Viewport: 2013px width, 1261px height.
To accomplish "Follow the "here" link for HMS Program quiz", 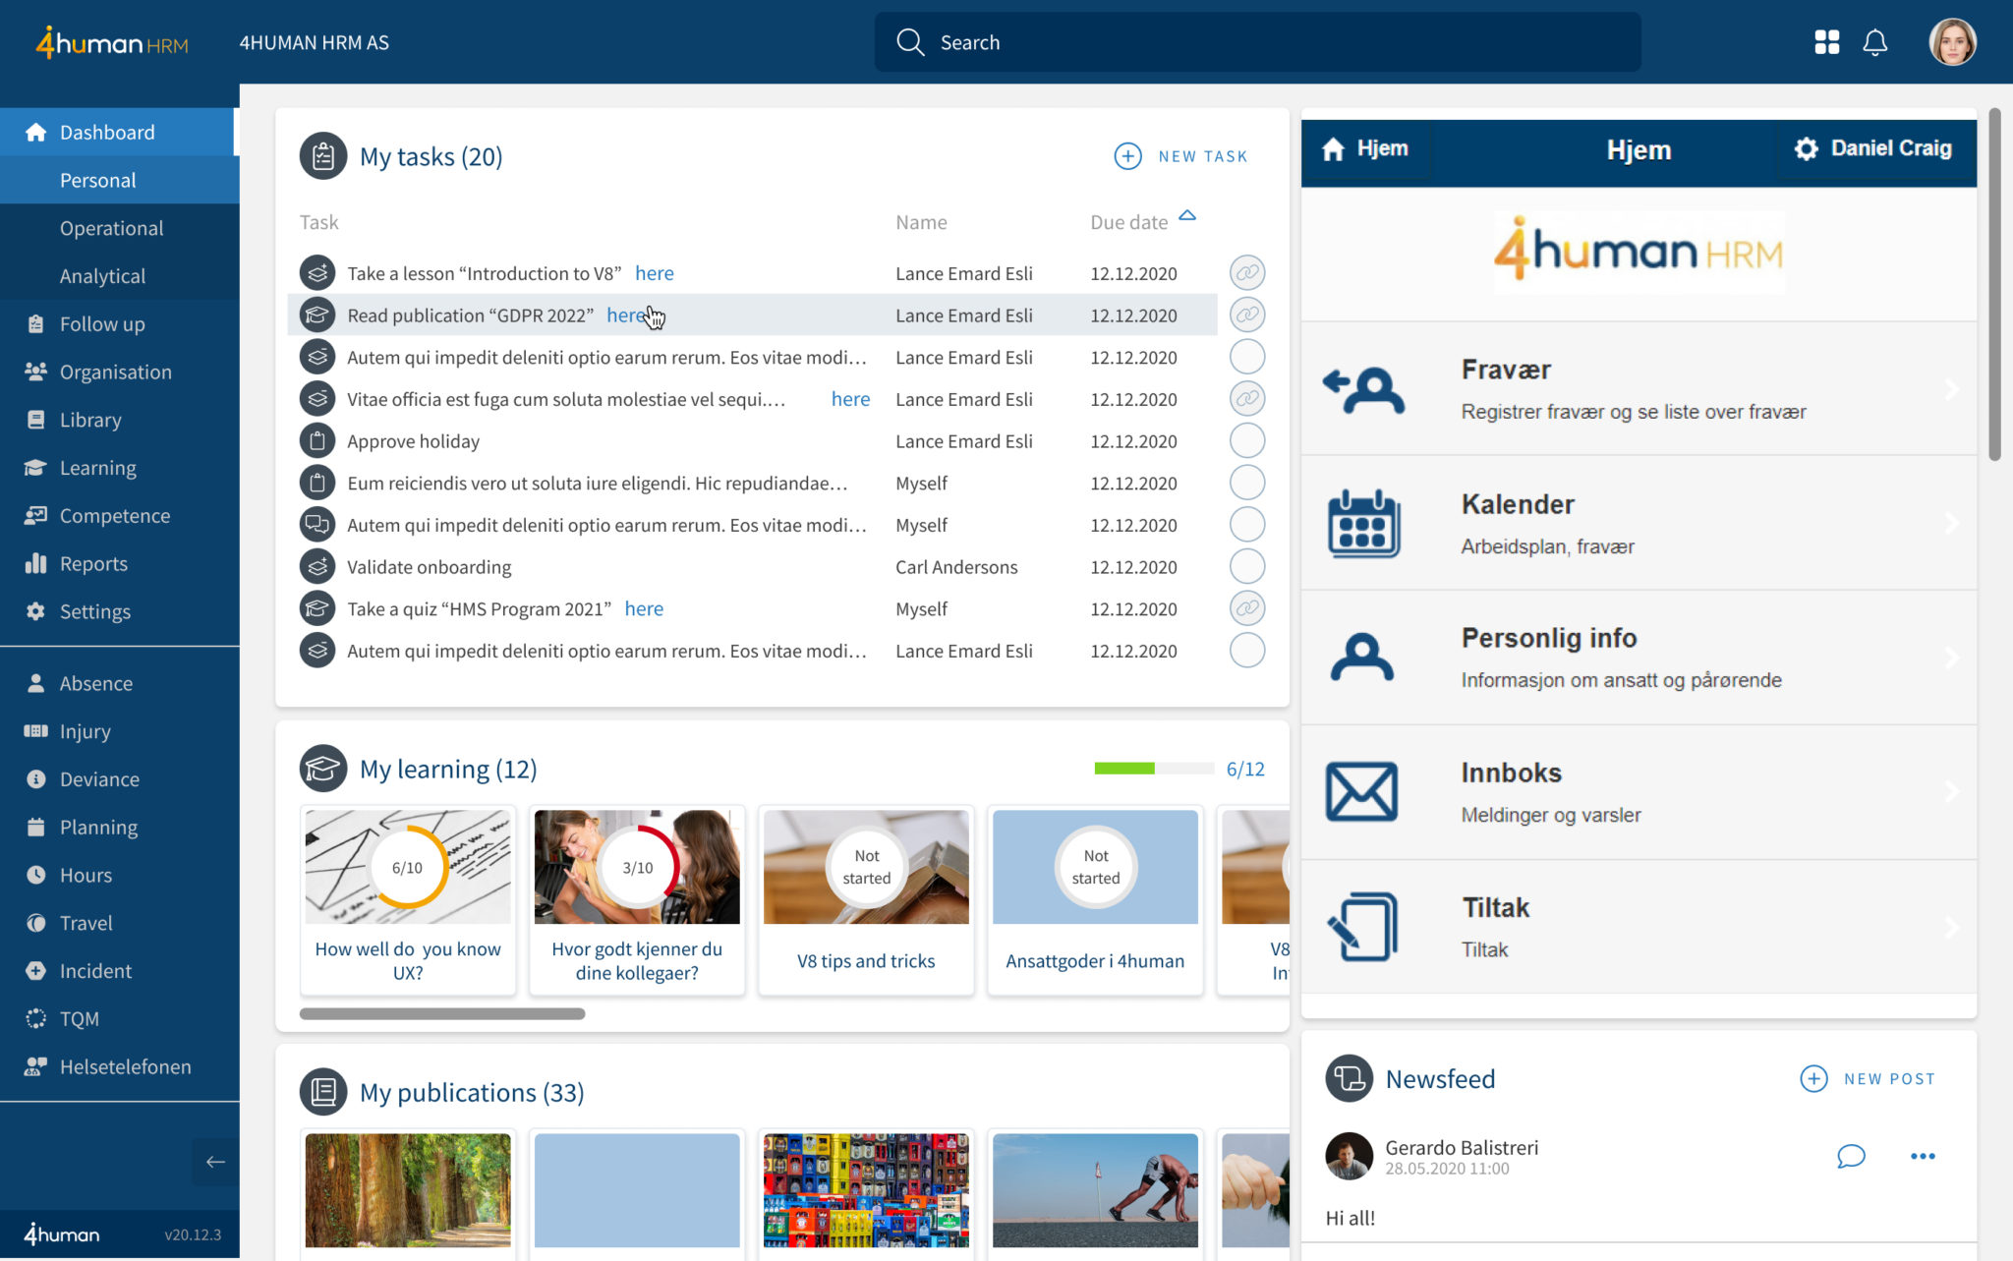I will [x=644, y=609].
